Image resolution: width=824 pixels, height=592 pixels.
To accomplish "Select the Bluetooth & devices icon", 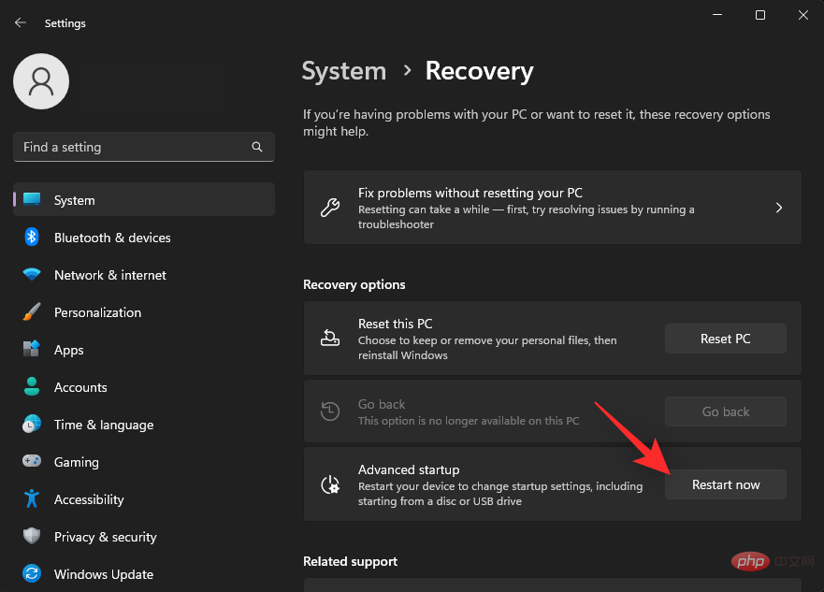I will 29,238.
